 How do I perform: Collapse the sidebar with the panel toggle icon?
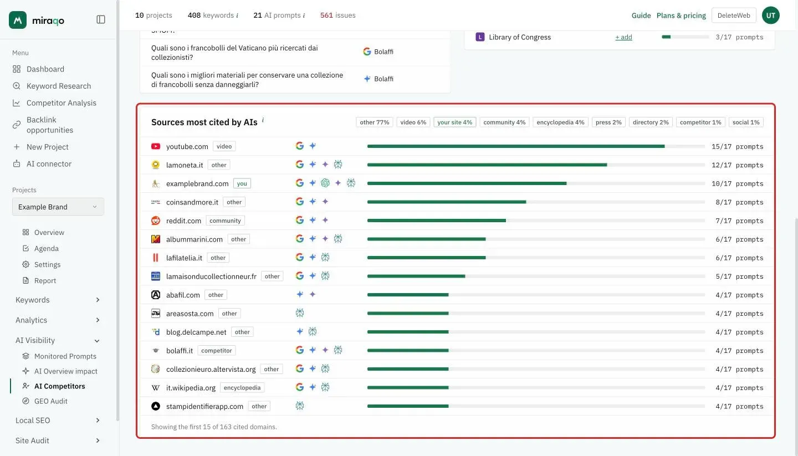coord(101,19)
